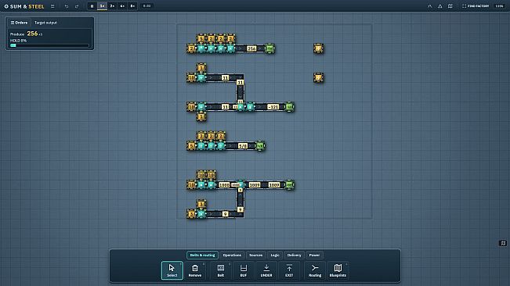The image size is (510, 286).
Task: Click the warning triangle icon in top bar
Action: point(439,6)
